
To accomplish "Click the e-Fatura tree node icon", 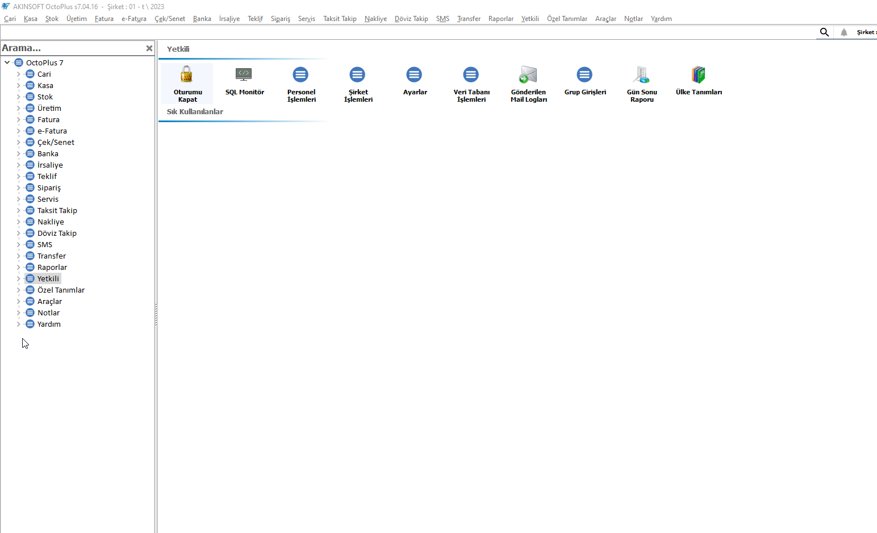I will 30,131.
